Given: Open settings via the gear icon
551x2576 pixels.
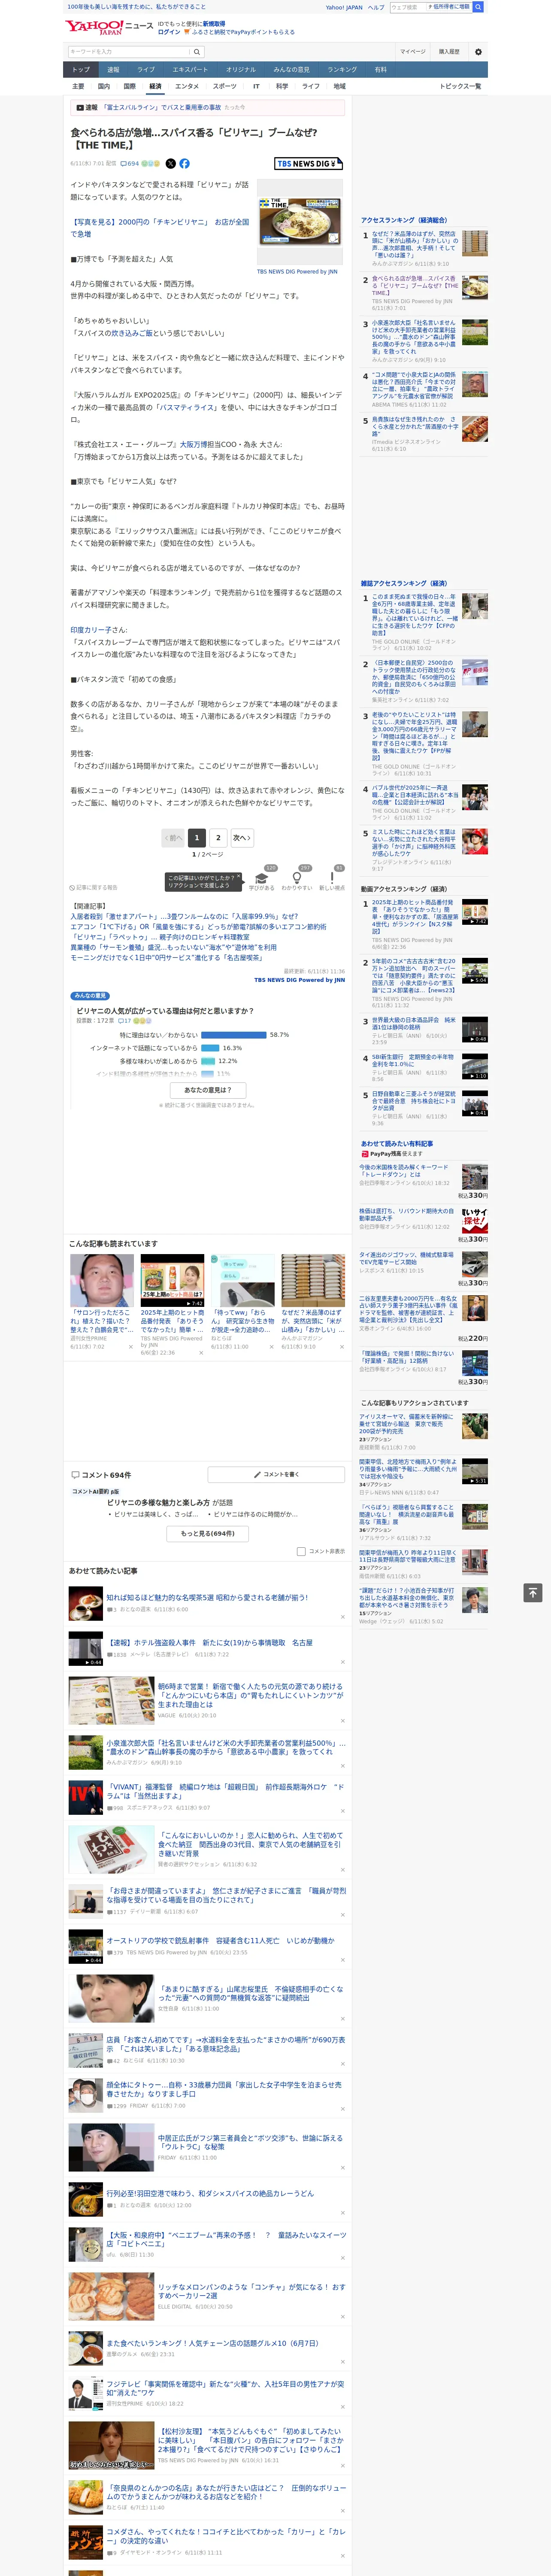Looking at the screenshot, I should (478, 52).
